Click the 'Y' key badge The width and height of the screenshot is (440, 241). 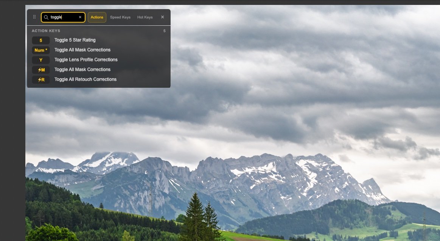(x=41, y=60)
